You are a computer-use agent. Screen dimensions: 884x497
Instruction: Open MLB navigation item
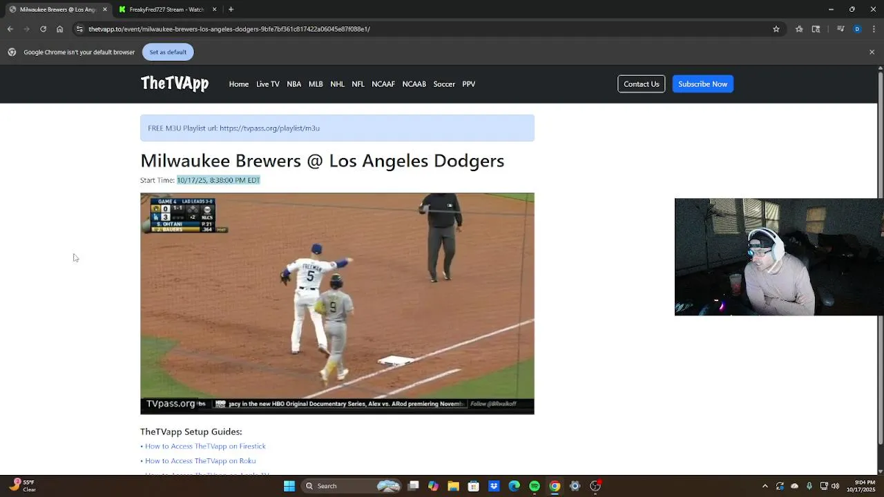316,84
